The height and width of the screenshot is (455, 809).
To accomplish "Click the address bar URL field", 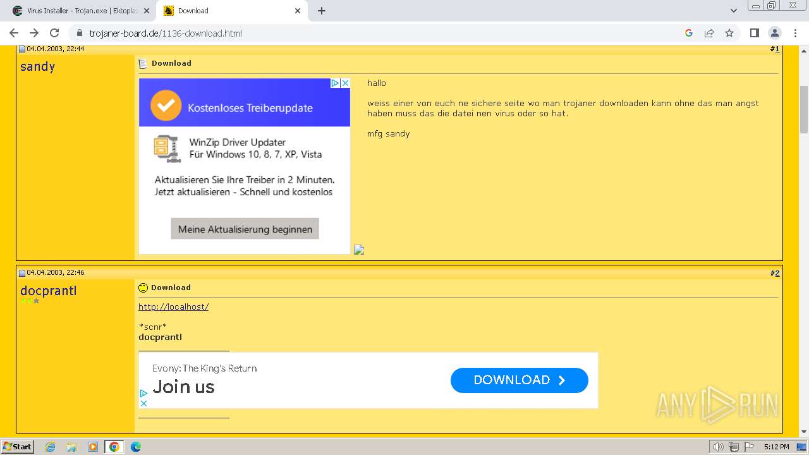I will click(379, 33).
